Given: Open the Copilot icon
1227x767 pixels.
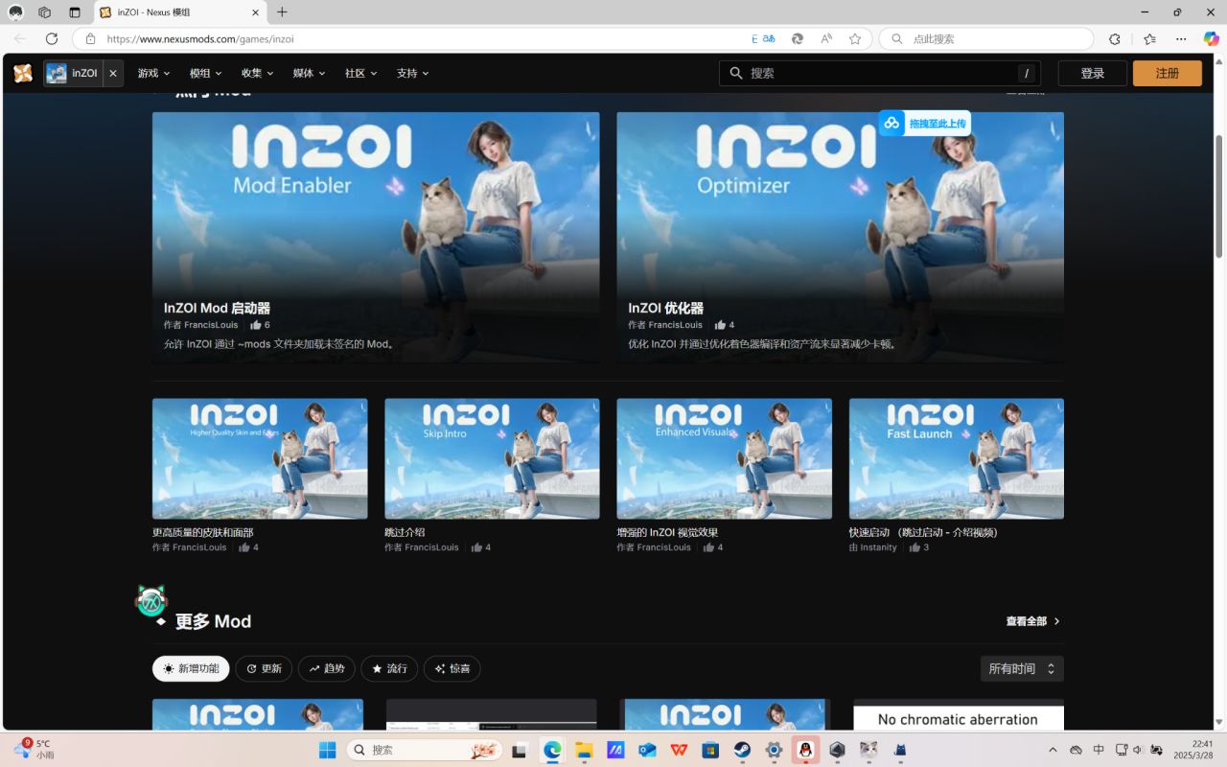Looking at the screenshot, I should point(1212,38).
